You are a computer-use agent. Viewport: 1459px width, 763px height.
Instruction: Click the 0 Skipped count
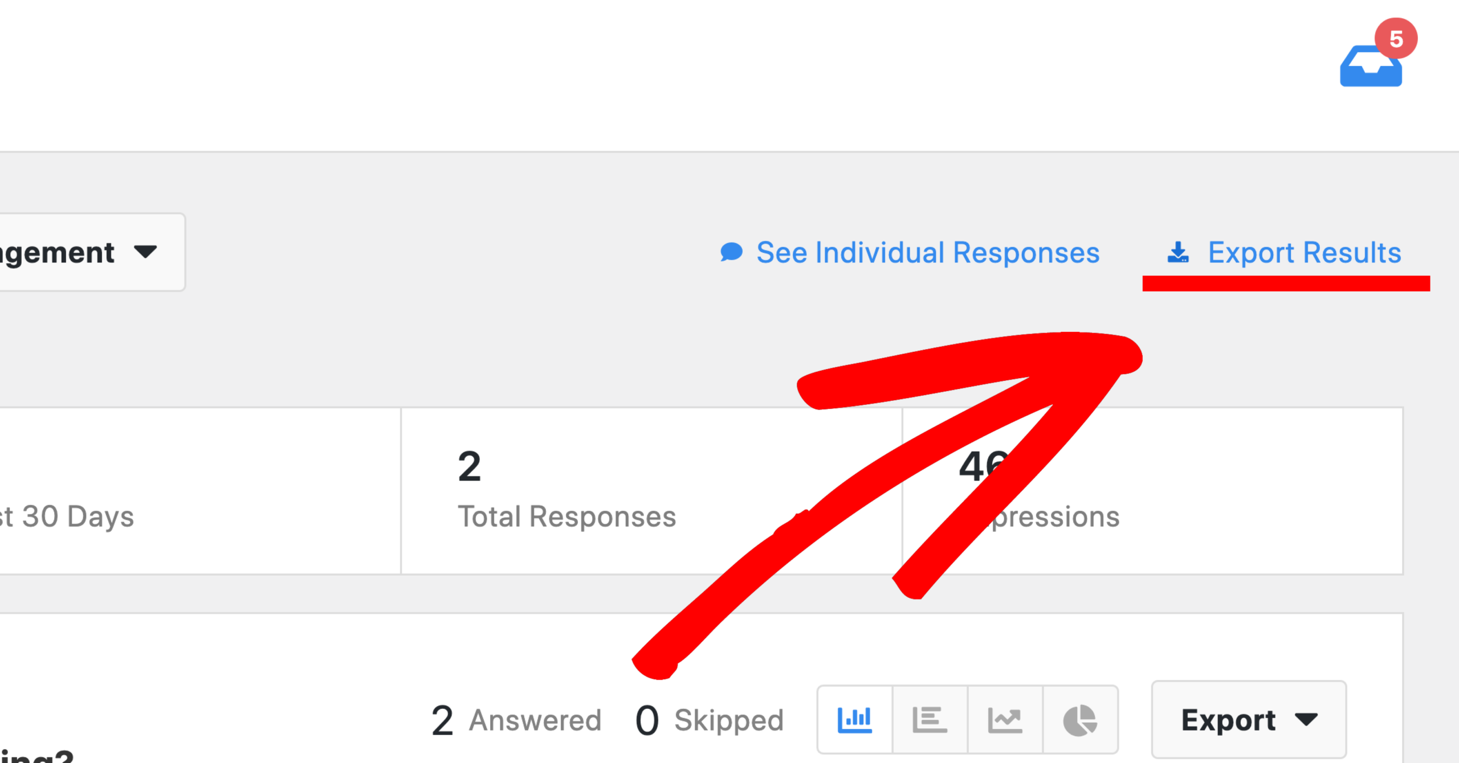point(710,720)
